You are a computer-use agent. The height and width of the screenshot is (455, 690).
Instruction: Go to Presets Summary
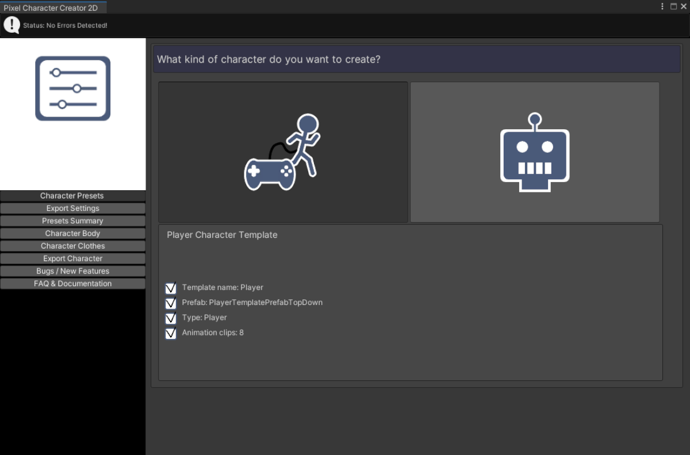[x=72, y=221]
